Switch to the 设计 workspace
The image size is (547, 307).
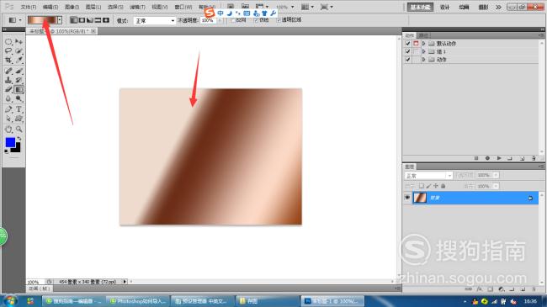[444, 7]
